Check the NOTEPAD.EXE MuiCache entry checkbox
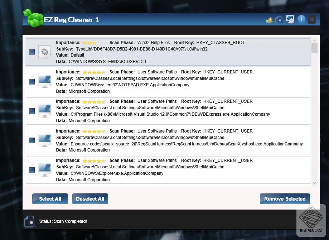 pyautogui.click(x=31, y=81)
